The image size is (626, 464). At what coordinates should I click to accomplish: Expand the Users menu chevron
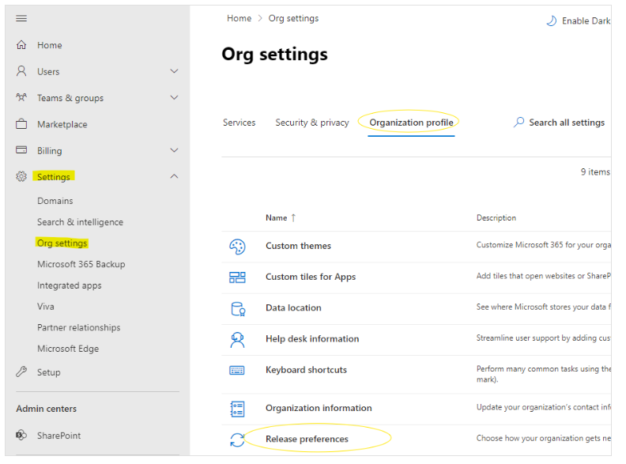174,71
